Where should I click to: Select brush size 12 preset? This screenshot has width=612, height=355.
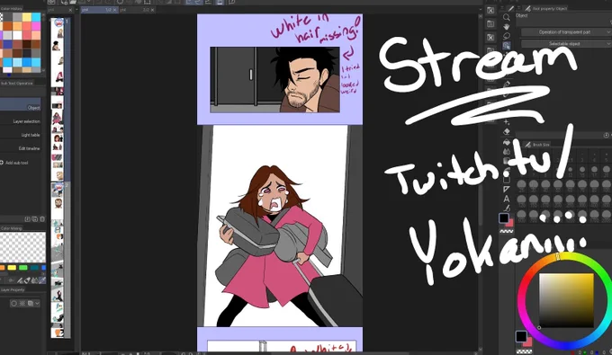tap(571, 170)
